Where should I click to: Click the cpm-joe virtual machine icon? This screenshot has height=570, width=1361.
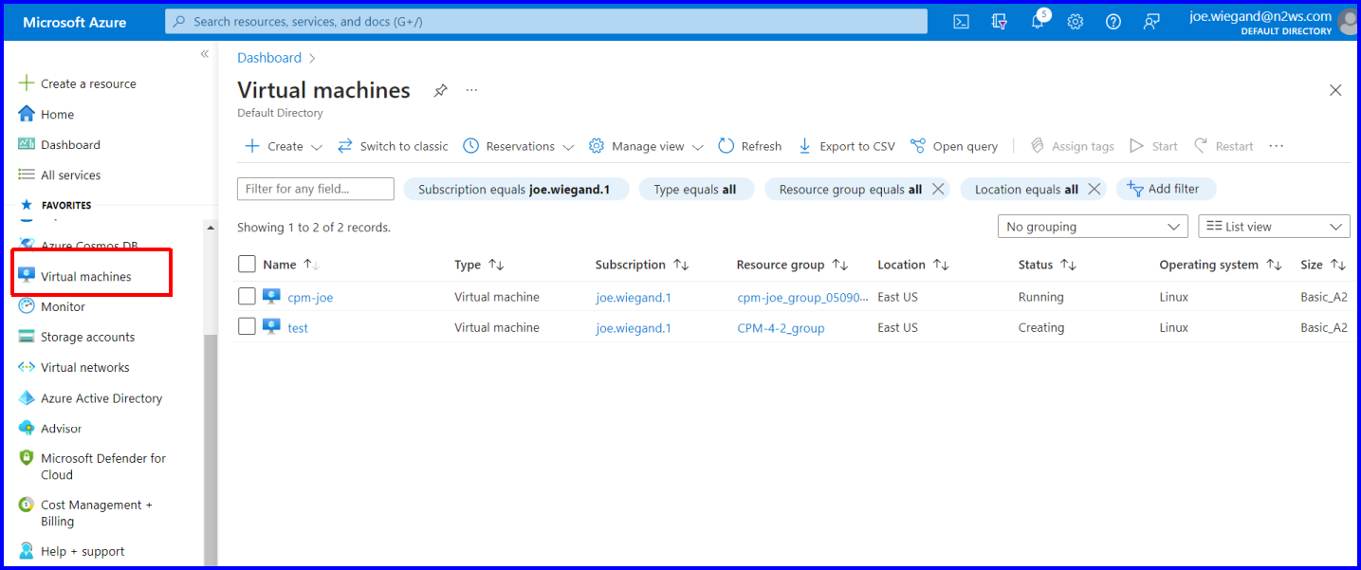click(271, 297)
